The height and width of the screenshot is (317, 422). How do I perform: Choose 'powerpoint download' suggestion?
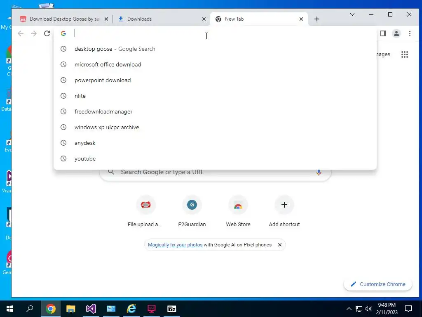pos(215,80)
